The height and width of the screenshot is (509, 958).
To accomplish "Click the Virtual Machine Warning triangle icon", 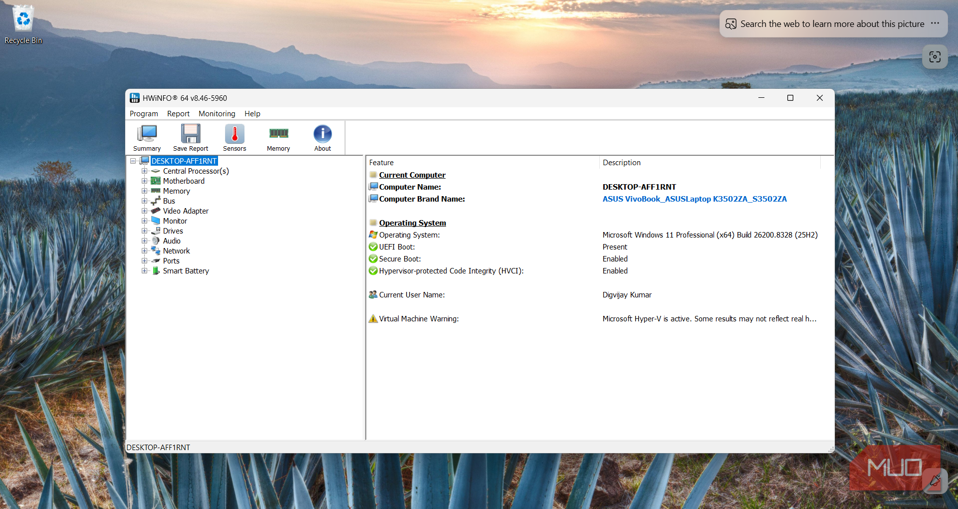I will coord(373,318).
